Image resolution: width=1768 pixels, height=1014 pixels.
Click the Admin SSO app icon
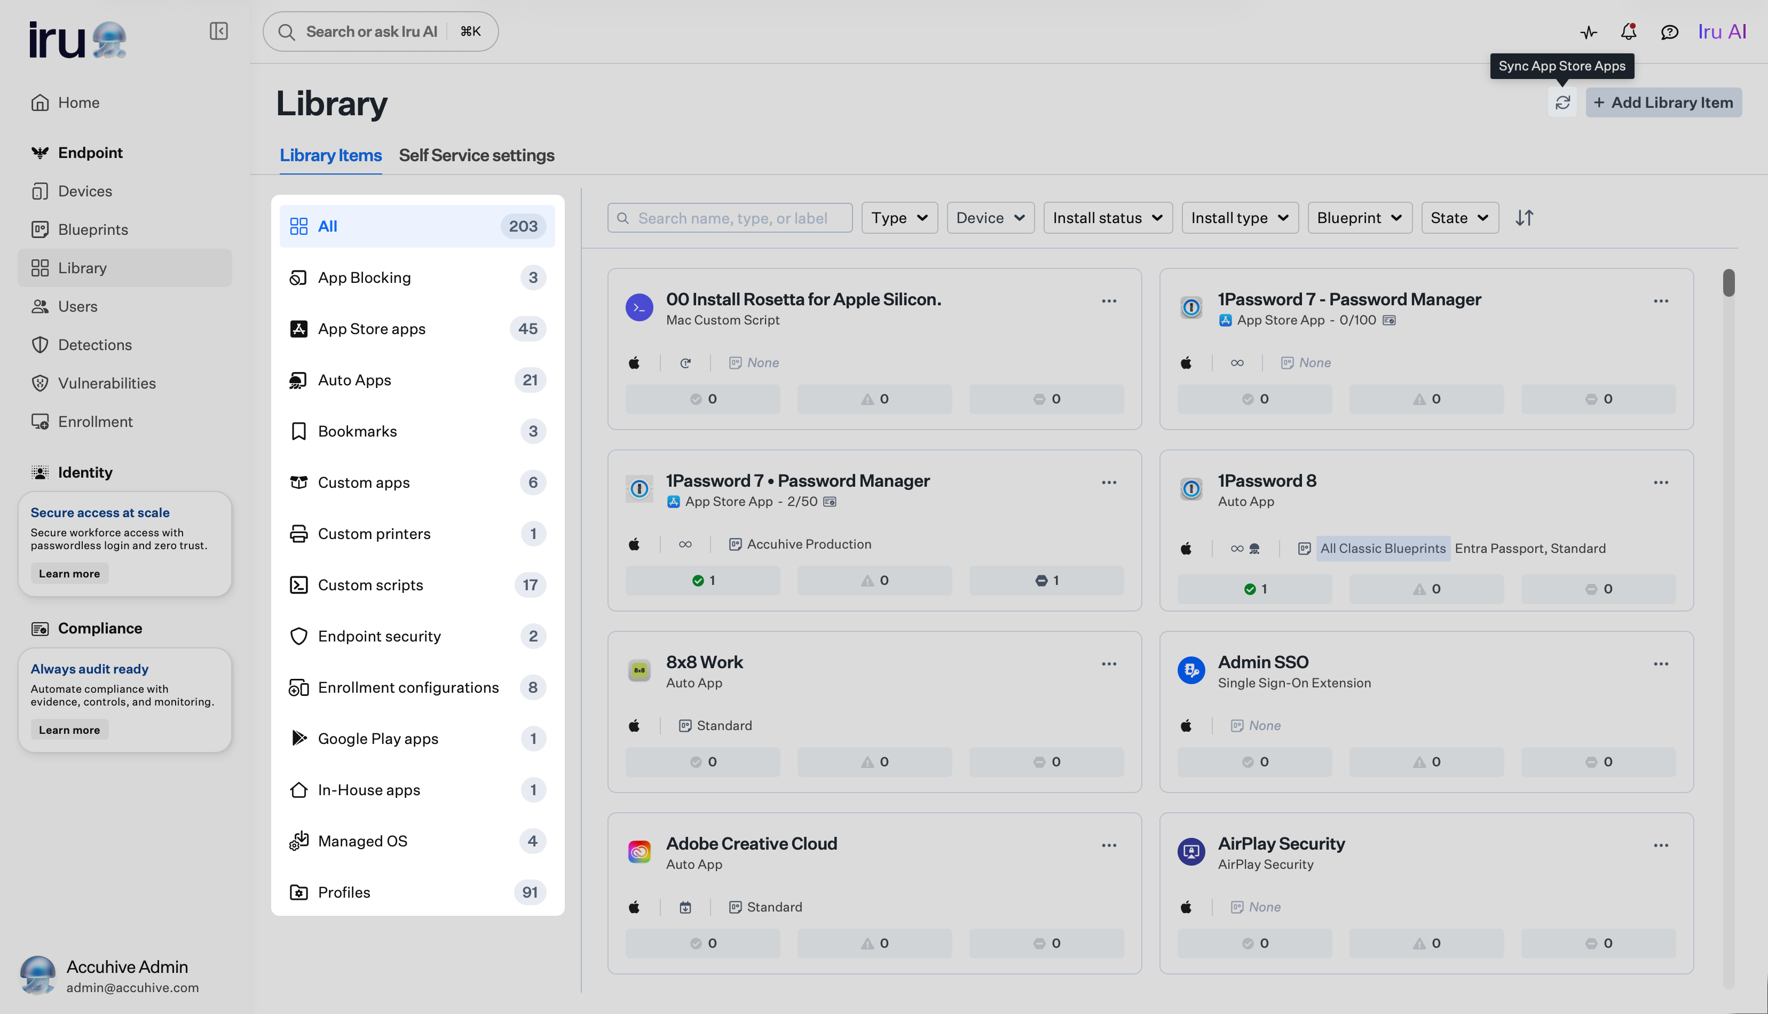pyautogui.click(x=1190, y=670)
